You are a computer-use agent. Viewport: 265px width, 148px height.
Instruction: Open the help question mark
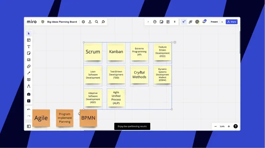coord(235,126)
